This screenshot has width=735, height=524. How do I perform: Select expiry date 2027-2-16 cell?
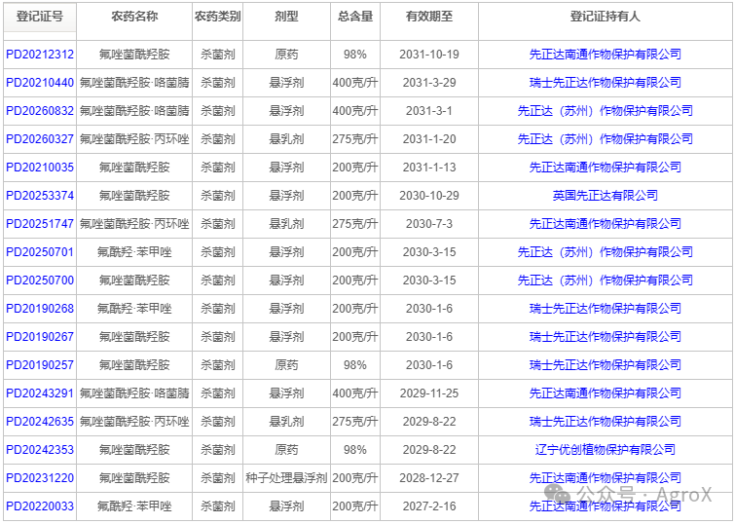click(x=429, y=505)
